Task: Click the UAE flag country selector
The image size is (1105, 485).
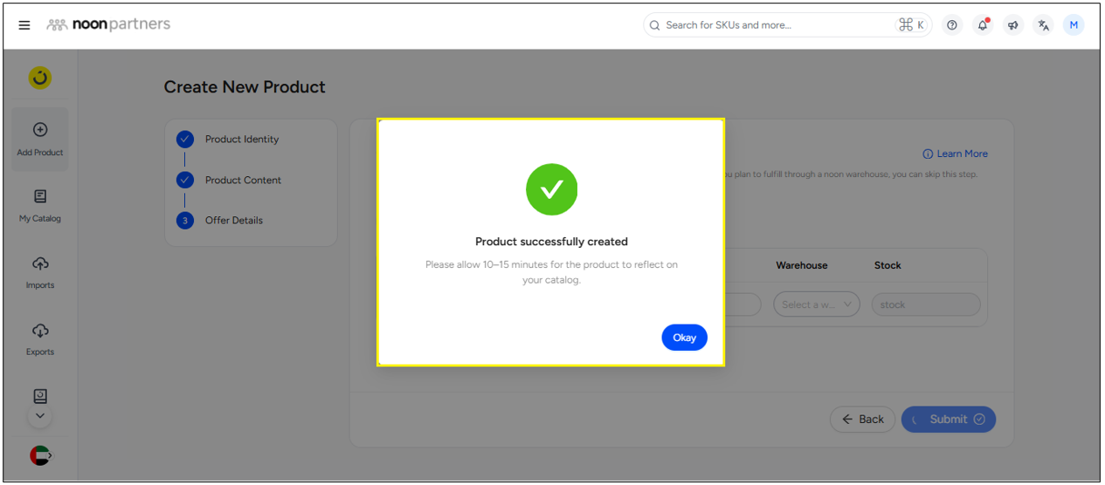Action: 40,454
